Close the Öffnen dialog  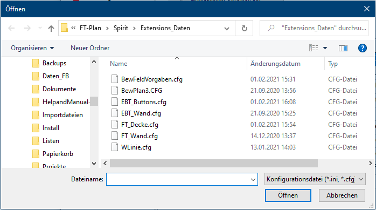(367, 9)
